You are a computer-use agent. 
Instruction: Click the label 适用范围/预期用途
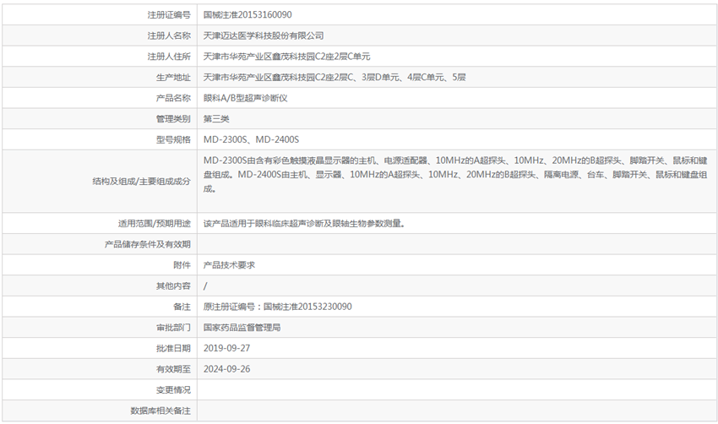click(x=155, y=224)
